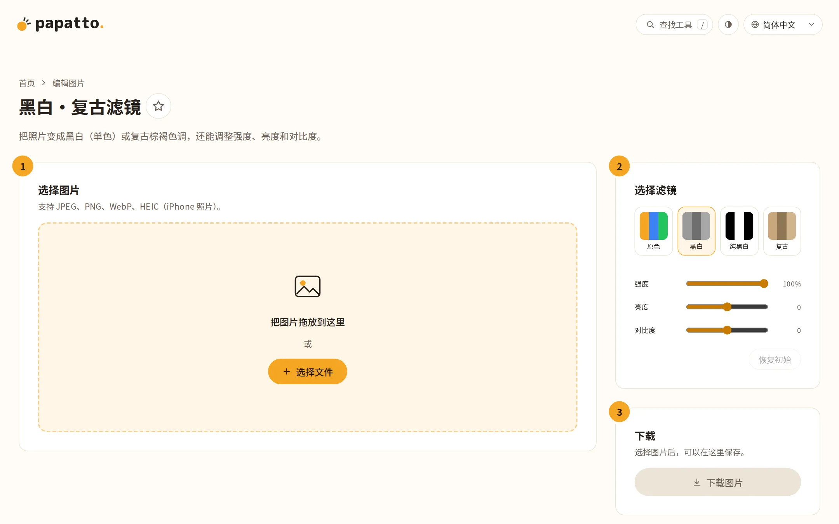Select the 黑白 filter
Viewport: 839px width, 524px height.
pos(696,231)
